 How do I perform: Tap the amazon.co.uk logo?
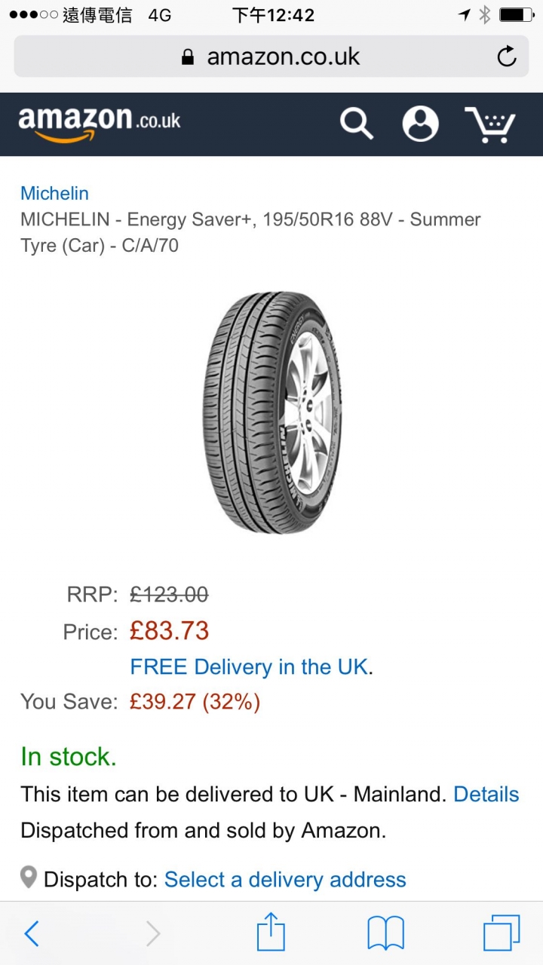tap(99, 123)
